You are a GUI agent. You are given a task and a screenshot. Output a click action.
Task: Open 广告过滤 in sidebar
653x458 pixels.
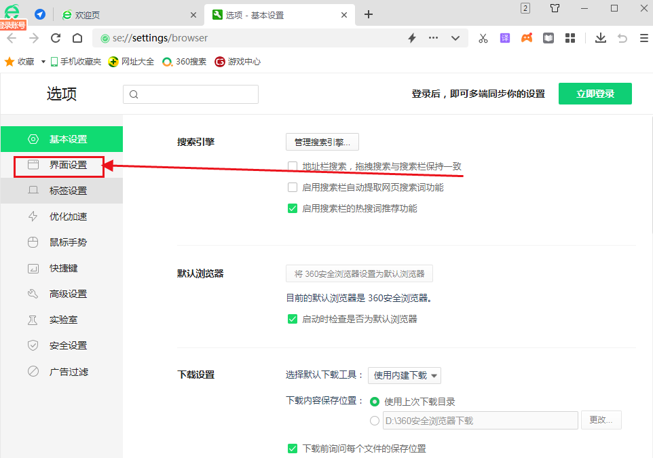pos(62,371)
